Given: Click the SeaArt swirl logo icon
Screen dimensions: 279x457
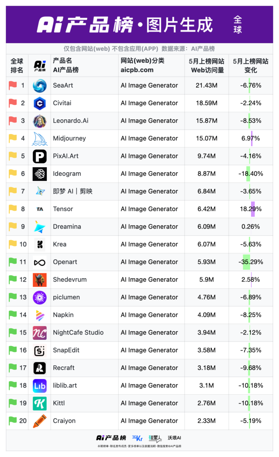Looking at the screenshot, I should 40,86.
